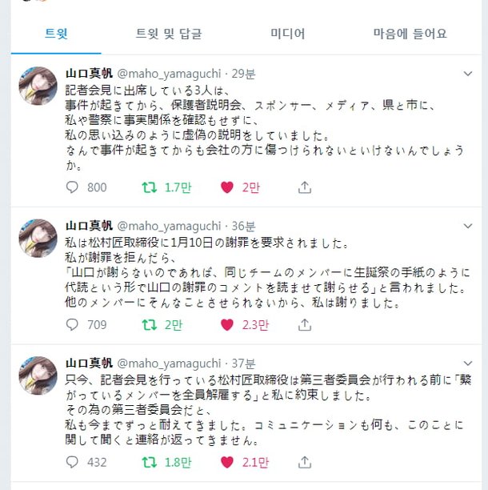Select the 마음에 들어요 tab

[x=410, y=34]
